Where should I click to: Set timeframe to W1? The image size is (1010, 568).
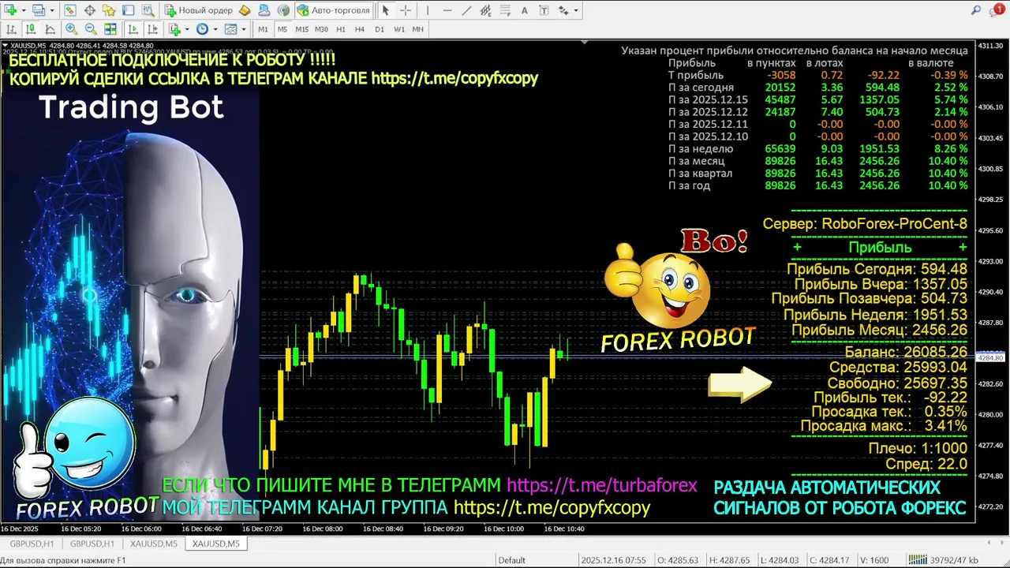tap(399, 29)
